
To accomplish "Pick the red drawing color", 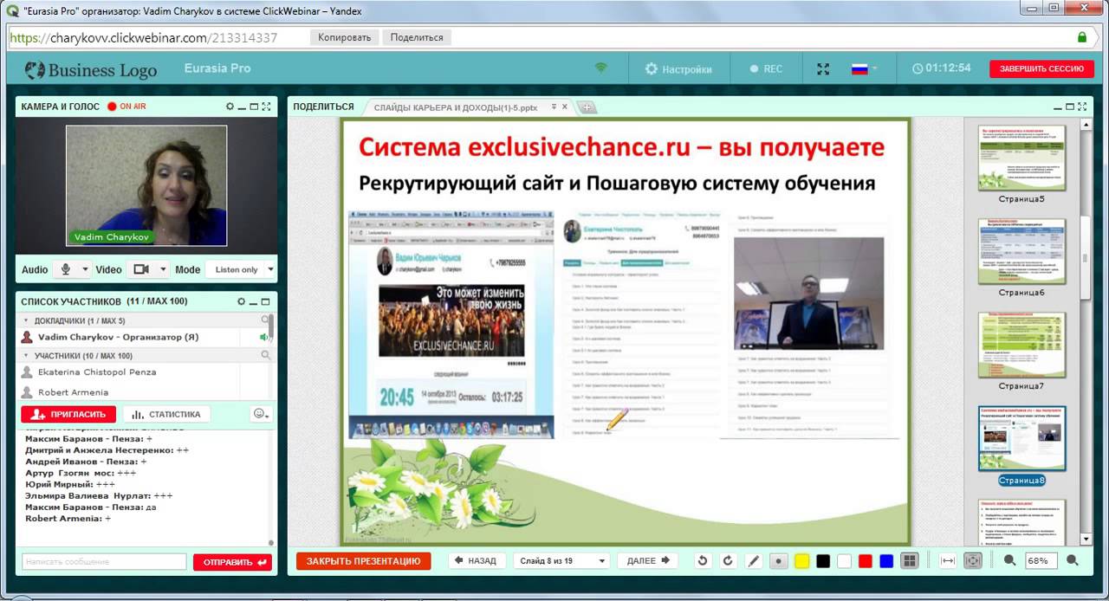I will click(x=865, y=561).
